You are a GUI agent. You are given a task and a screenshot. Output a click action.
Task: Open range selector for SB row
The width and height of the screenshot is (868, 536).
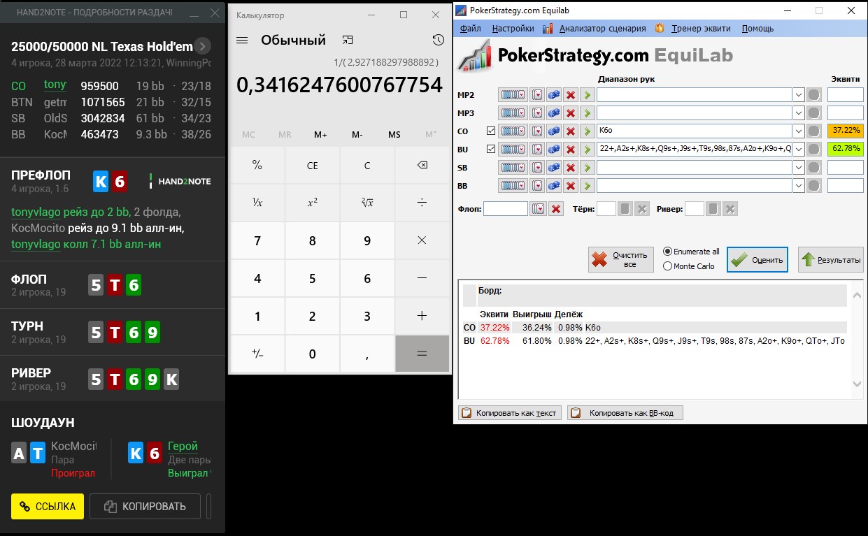tap(513, 167)
